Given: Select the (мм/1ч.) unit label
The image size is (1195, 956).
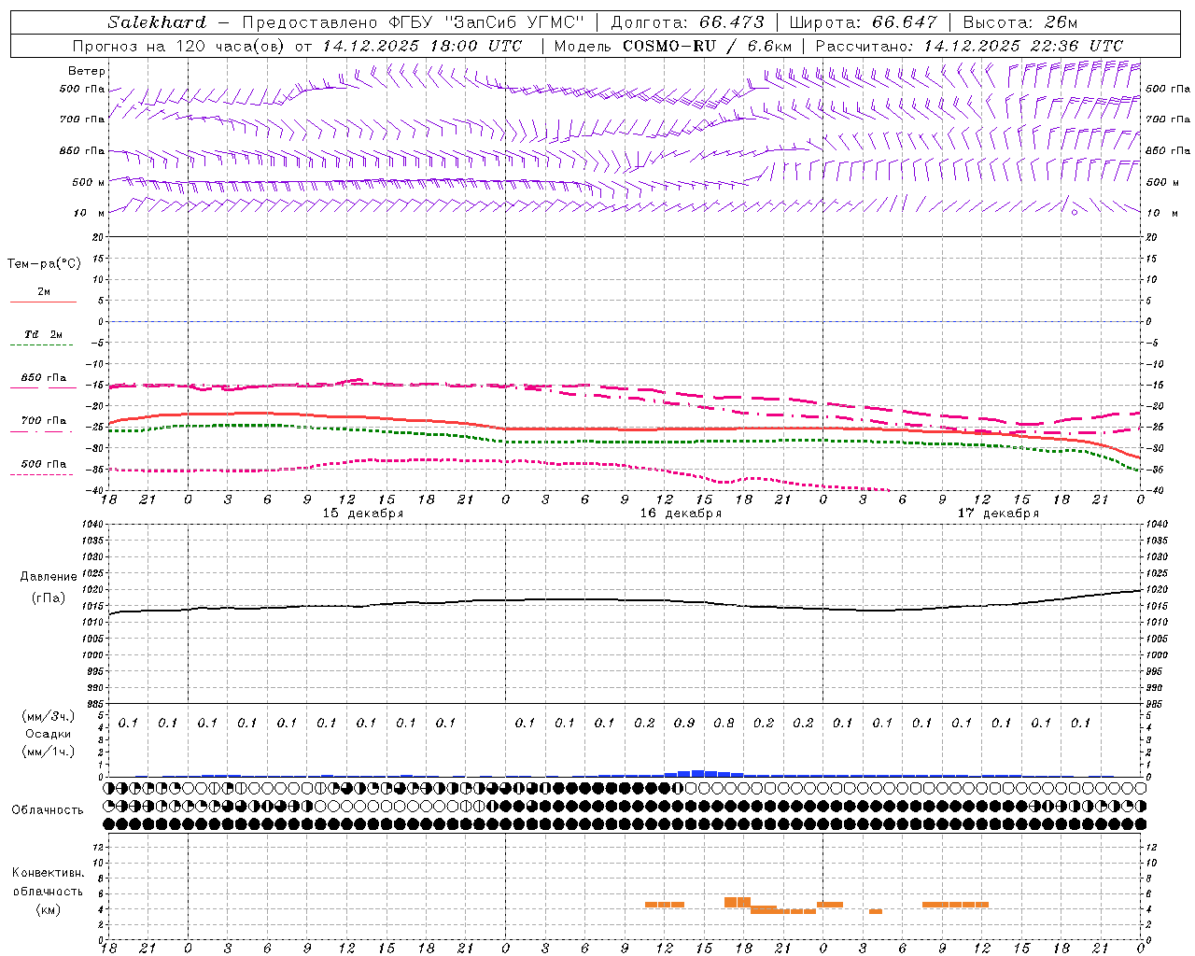Looking at the screenshot, I should coord(49,752).
